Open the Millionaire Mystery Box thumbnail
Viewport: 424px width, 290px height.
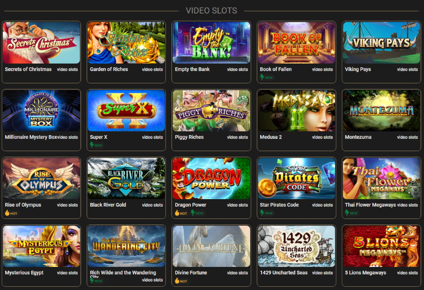[x=41, y=111]
